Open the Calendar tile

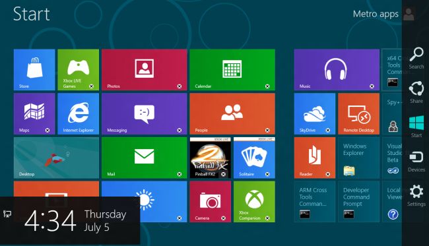232,70
